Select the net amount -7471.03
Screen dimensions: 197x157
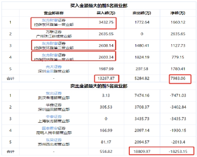[178, 95]
